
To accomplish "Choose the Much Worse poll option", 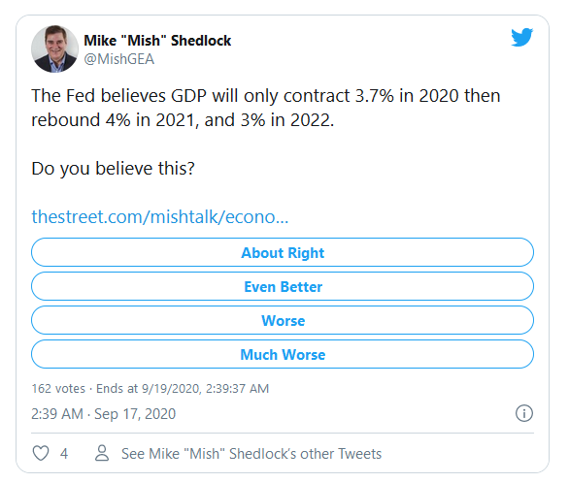I will pyautogui.click(x=283, y=354).
